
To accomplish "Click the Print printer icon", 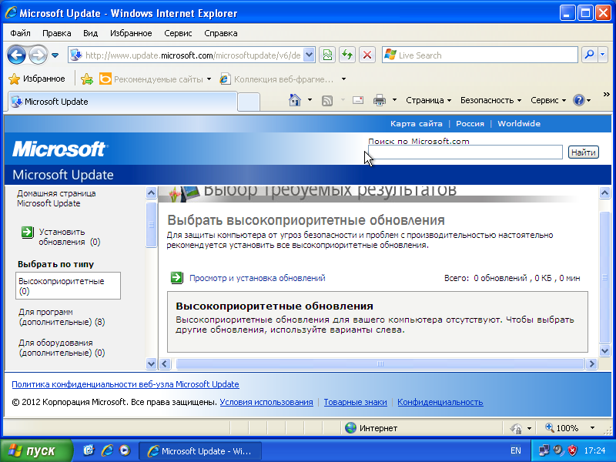I will 379,101.
